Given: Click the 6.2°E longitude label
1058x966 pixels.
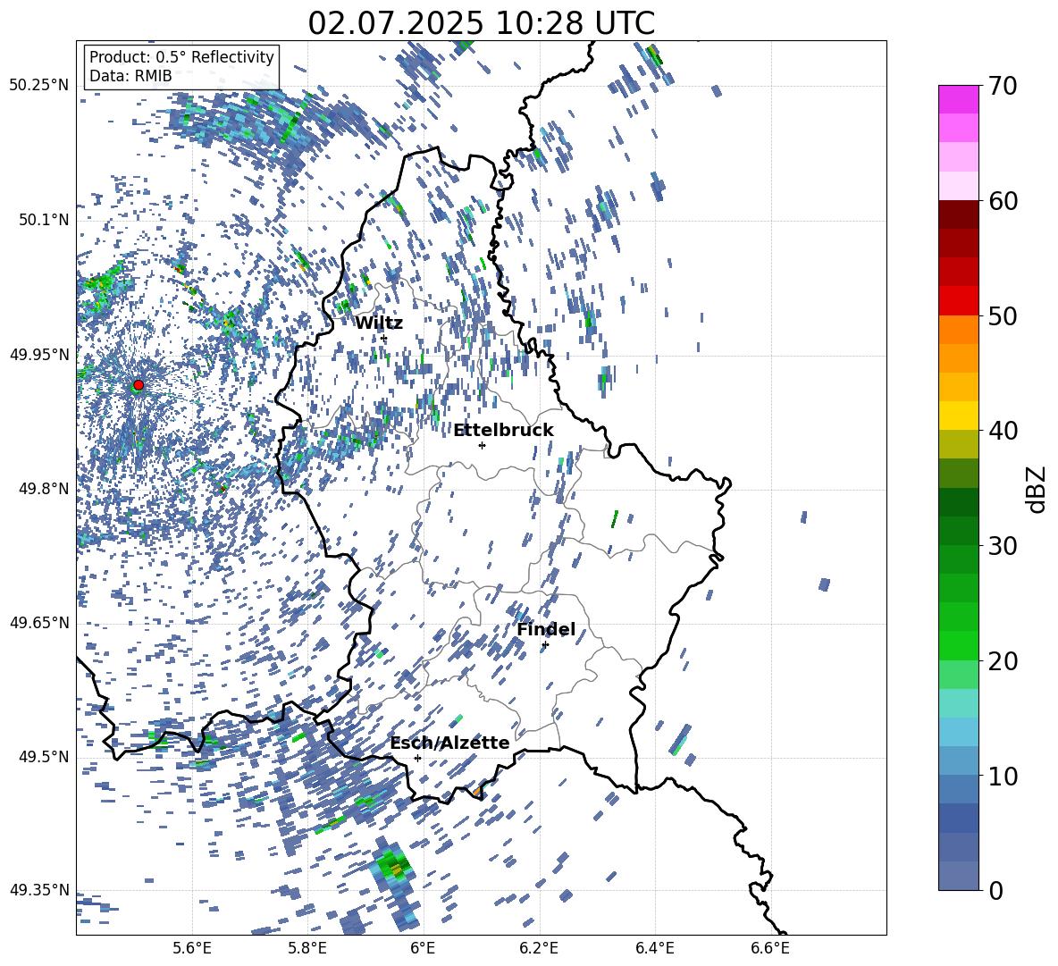Looking at the screenshot, I should [x=539, y=948].
